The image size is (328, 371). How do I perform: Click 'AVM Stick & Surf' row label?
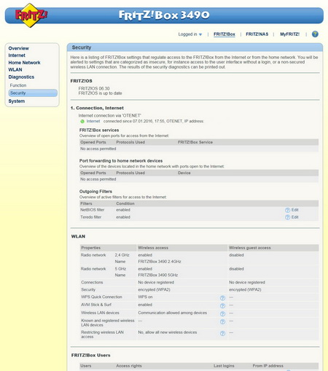96,305
